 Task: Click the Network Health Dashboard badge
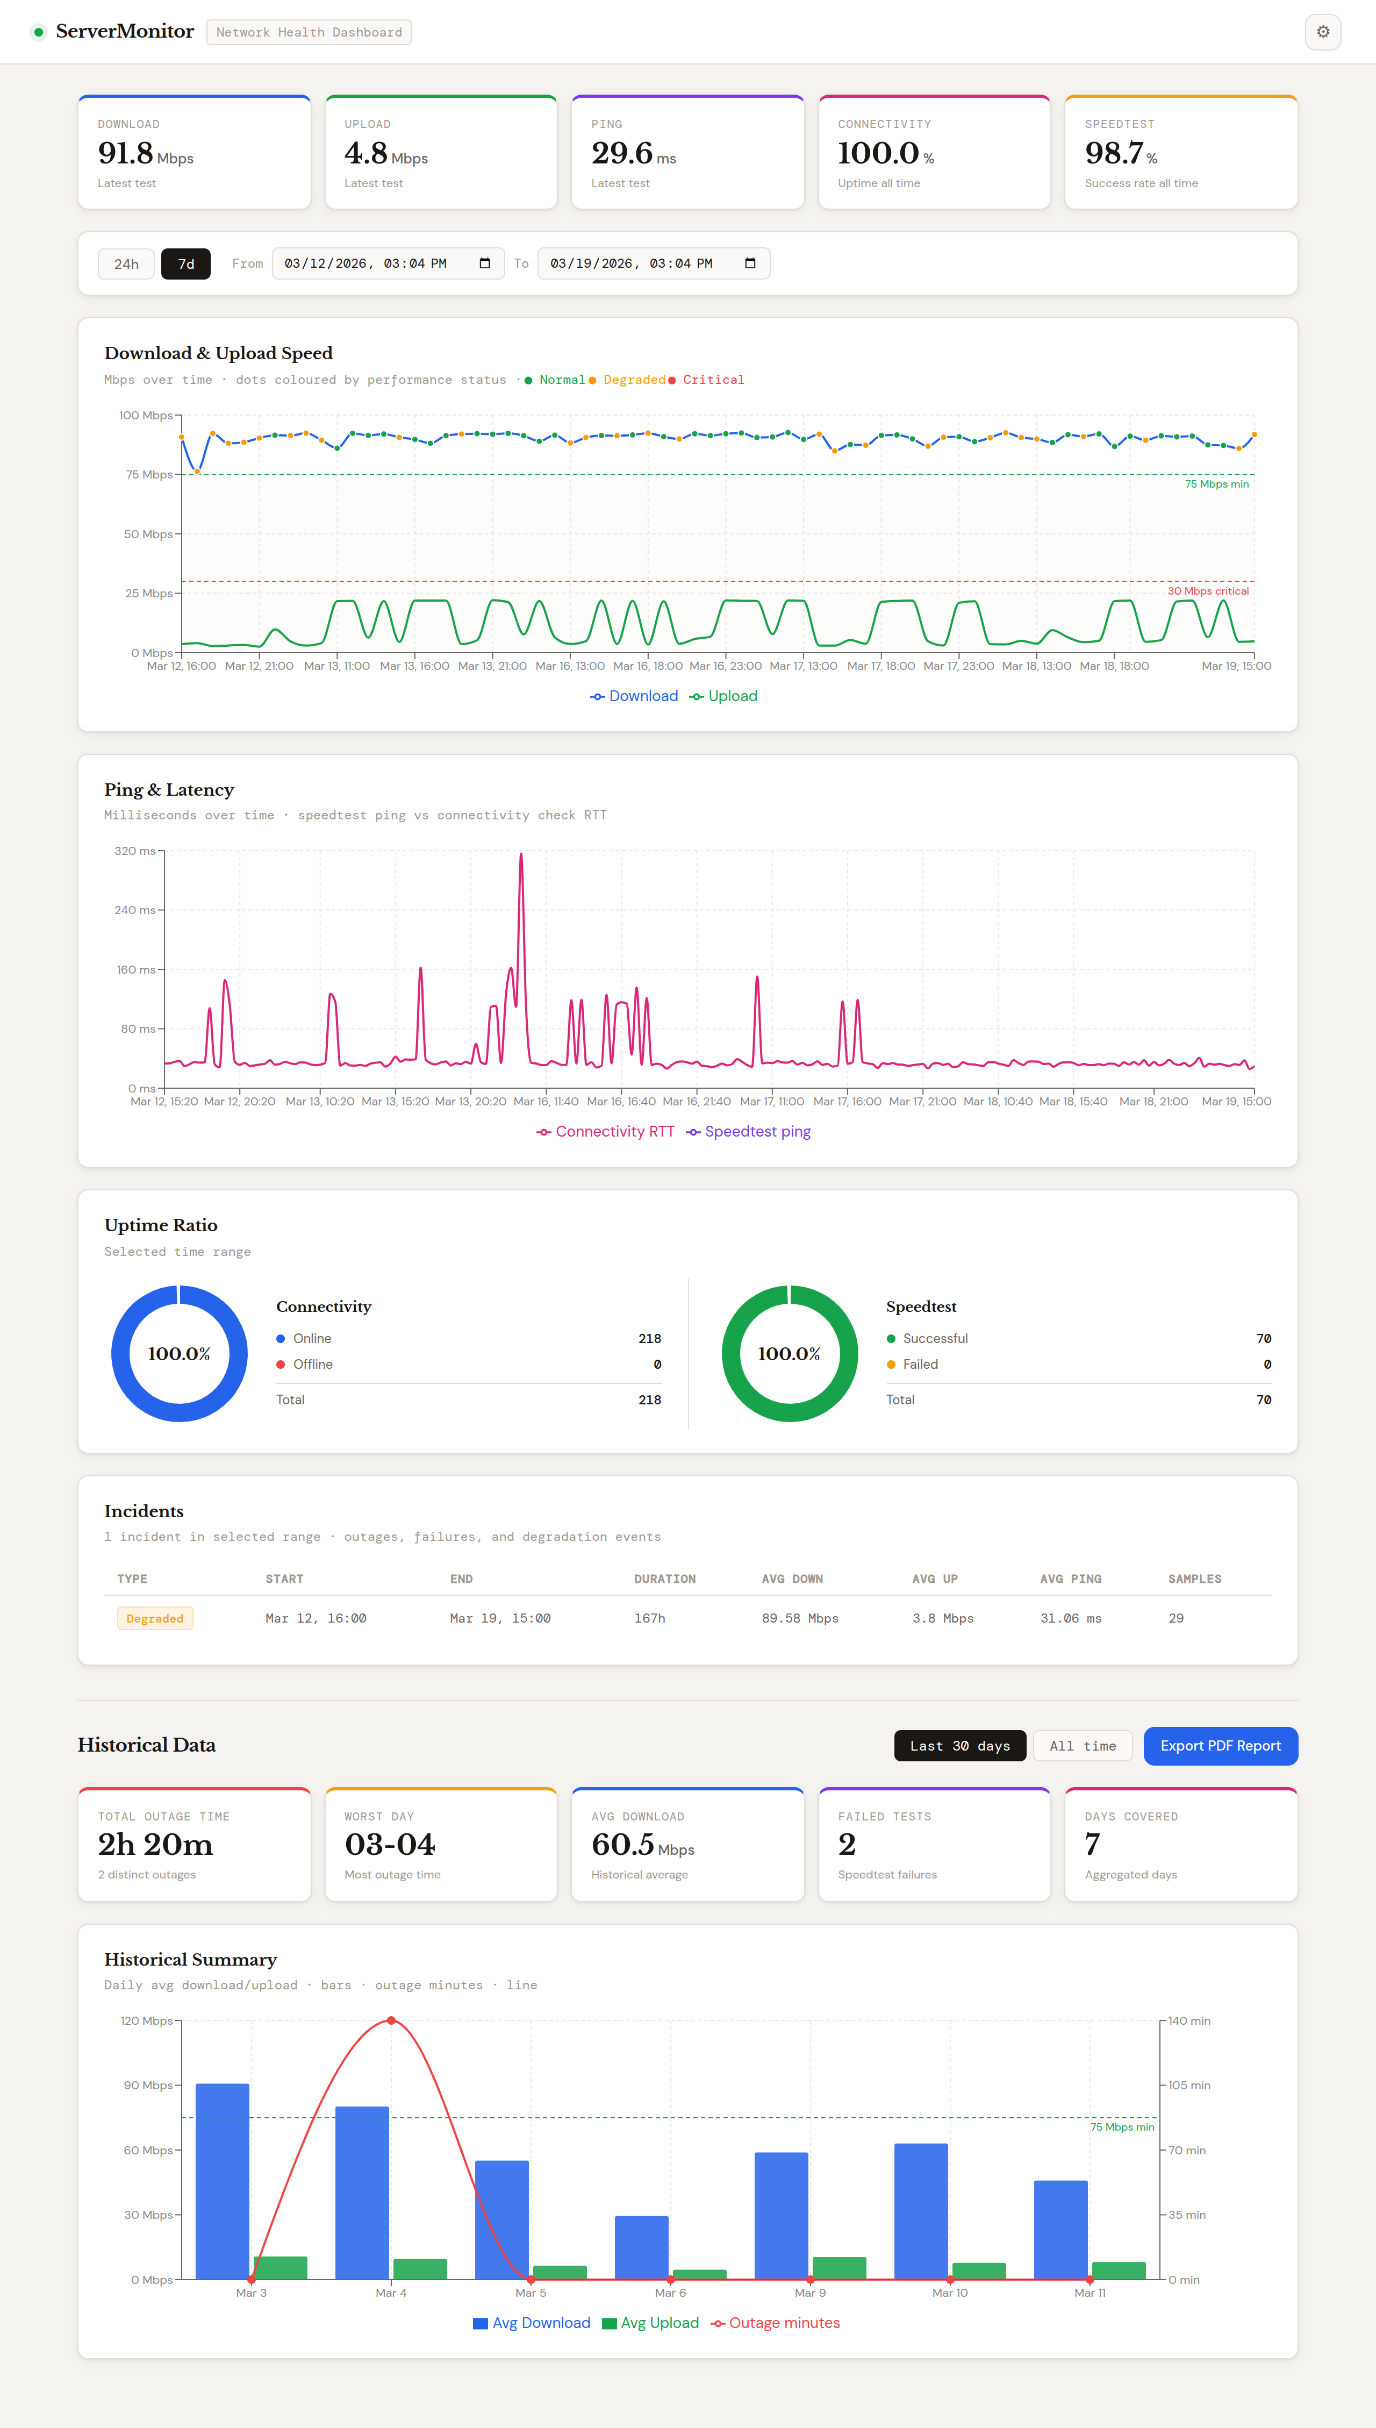point(308,32)
